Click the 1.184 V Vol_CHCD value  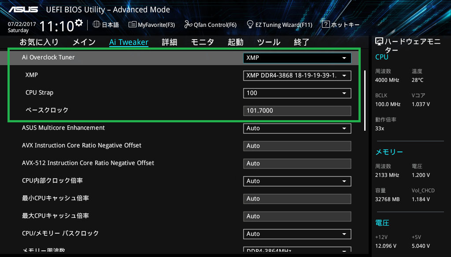[x=421, y=199]
